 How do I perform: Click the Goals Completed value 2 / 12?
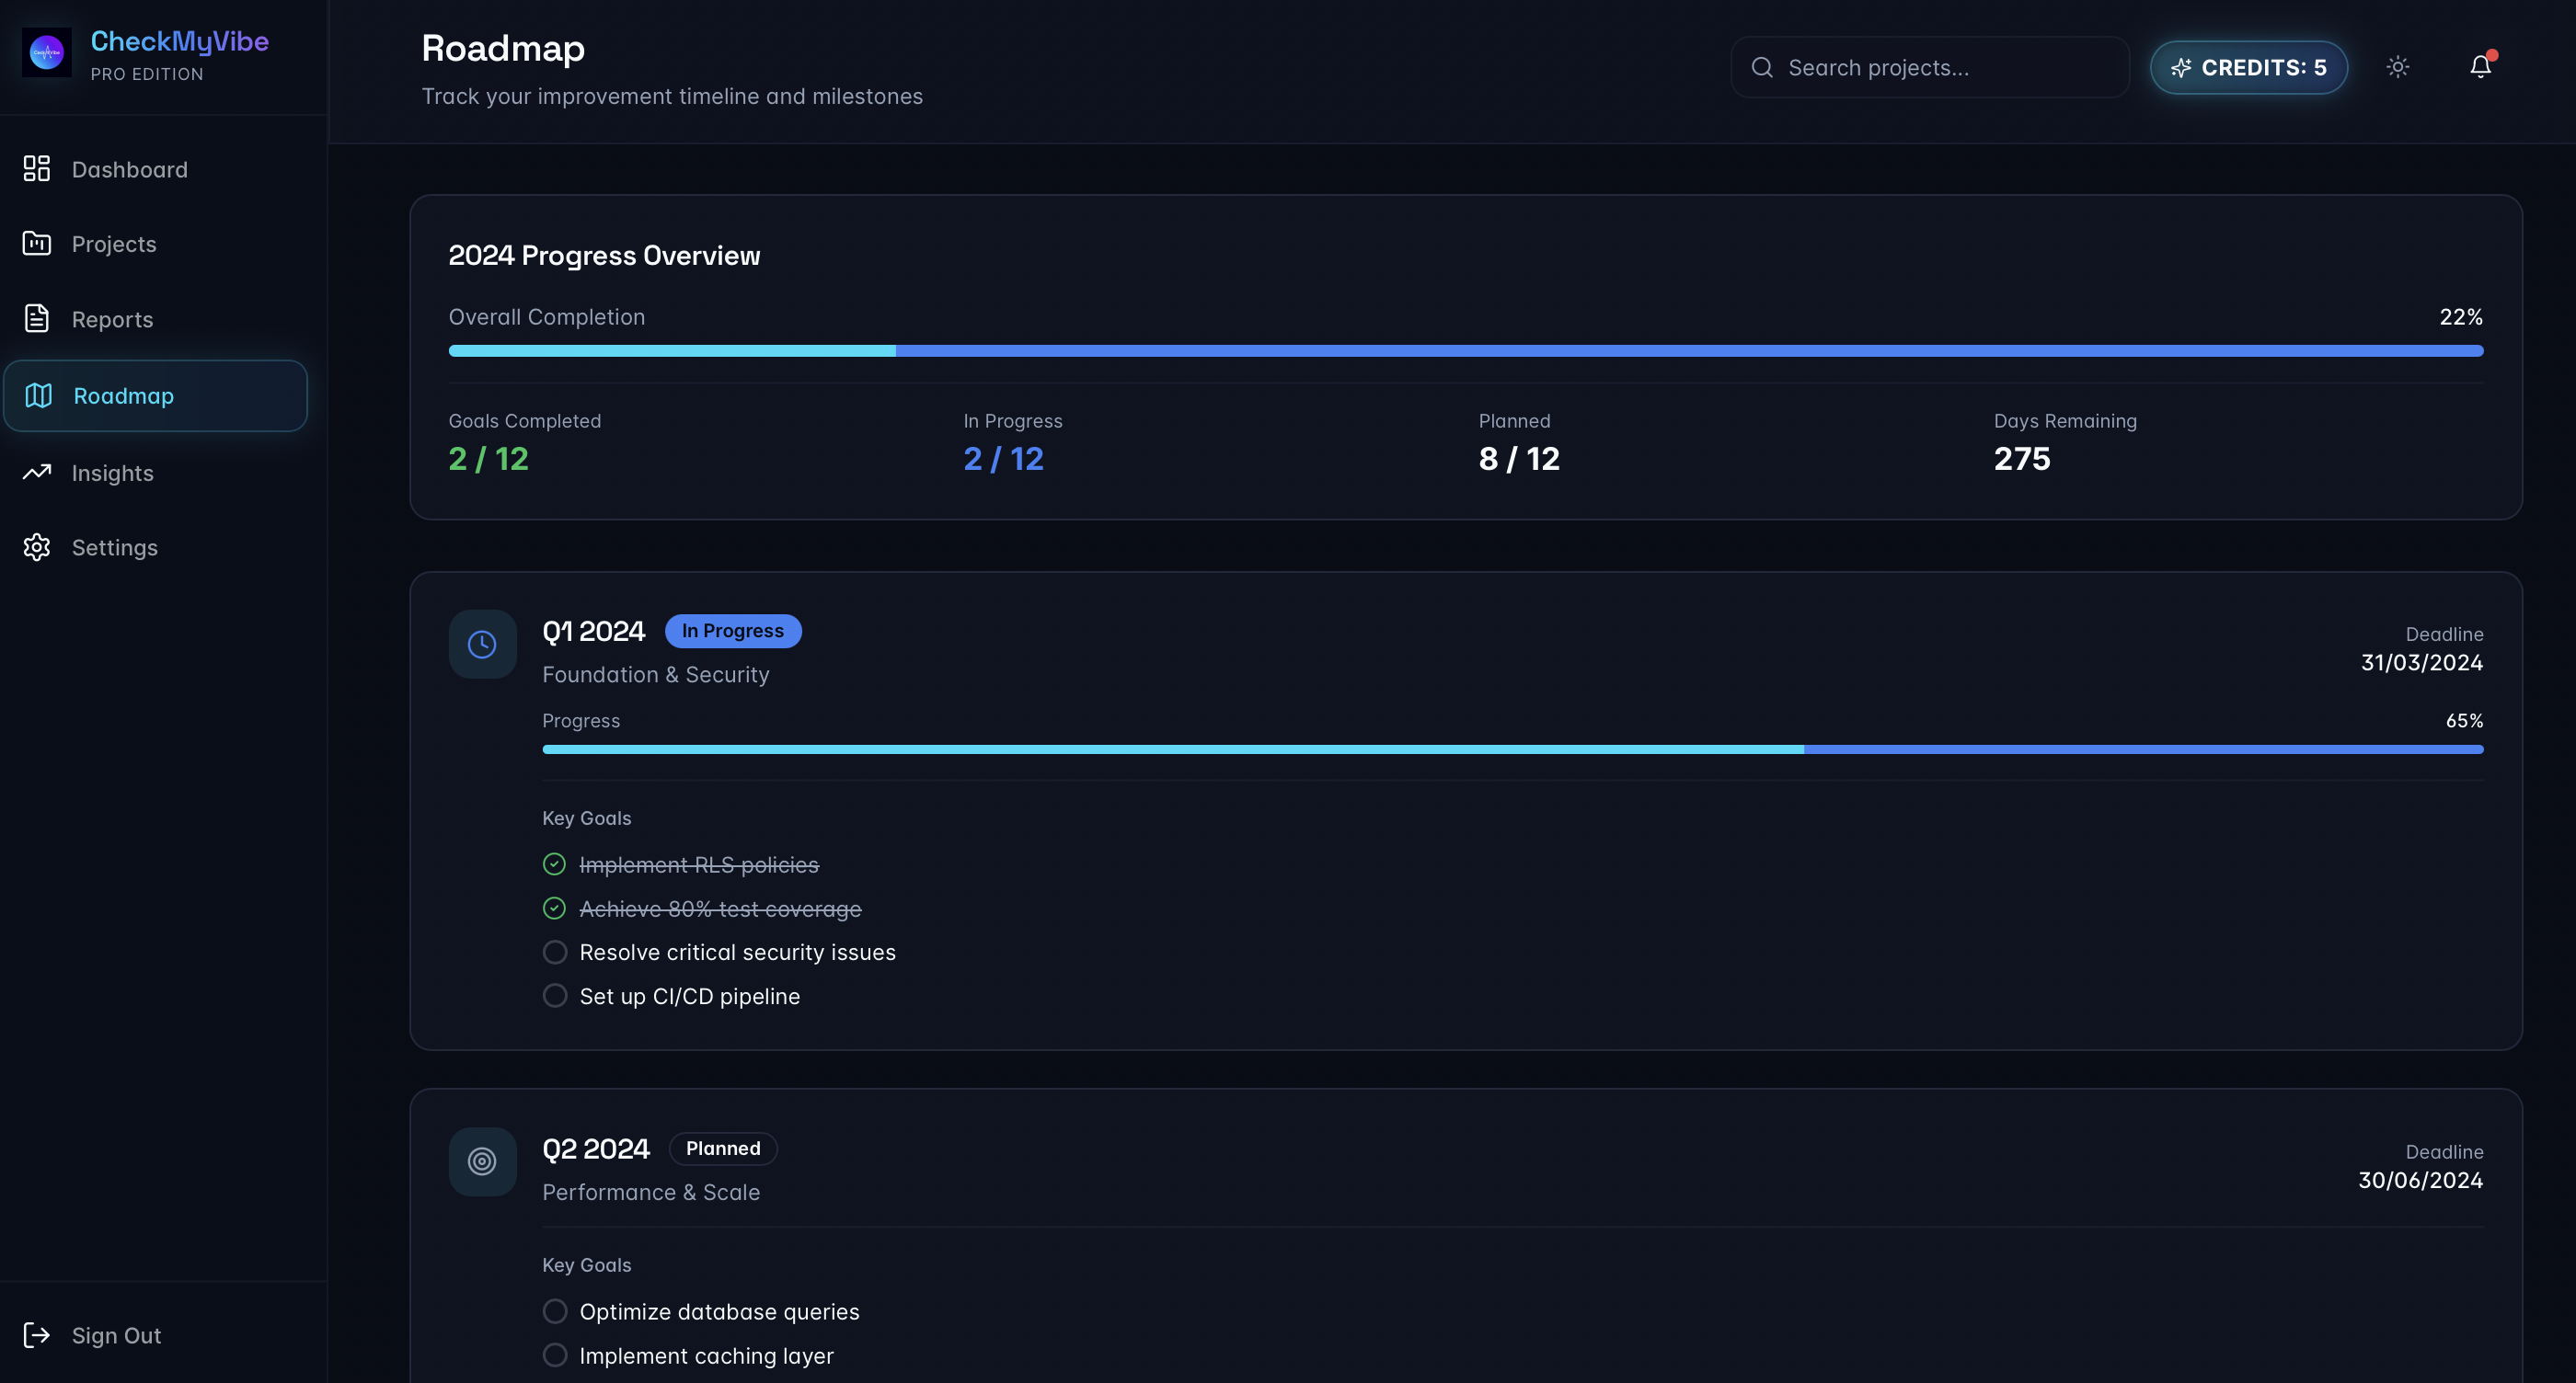(x=489, y=459)
